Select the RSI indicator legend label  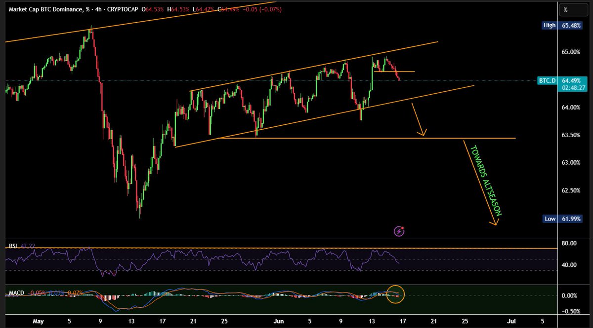(x=13, y=245)
